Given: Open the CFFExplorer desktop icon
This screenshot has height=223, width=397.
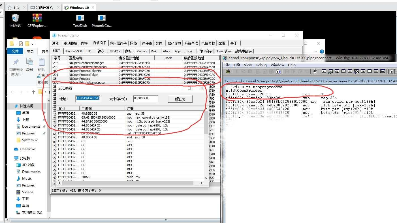Looking at the screenshot, I should coord(37,21).
